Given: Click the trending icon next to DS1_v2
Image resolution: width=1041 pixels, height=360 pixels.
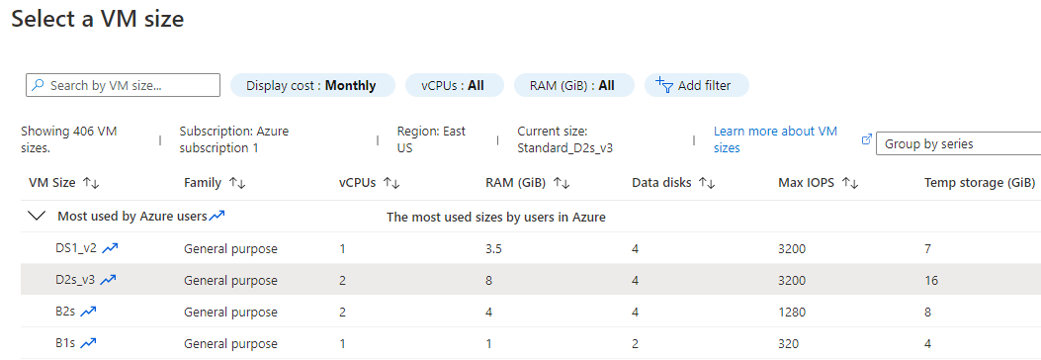Looking at the screenshot, I should [110, 248].
